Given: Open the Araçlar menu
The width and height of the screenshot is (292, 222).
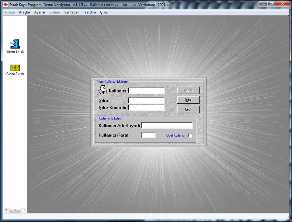Looking at the screenshot, I should [24, 12].
